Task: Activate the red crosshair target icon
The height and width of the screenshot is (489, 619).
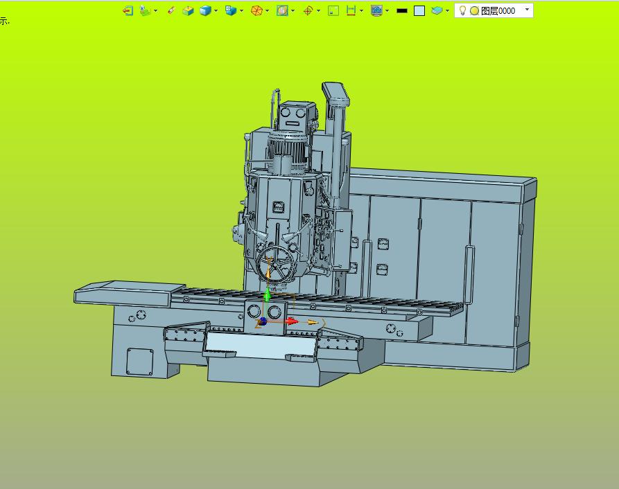Action: tap(308, 10)
